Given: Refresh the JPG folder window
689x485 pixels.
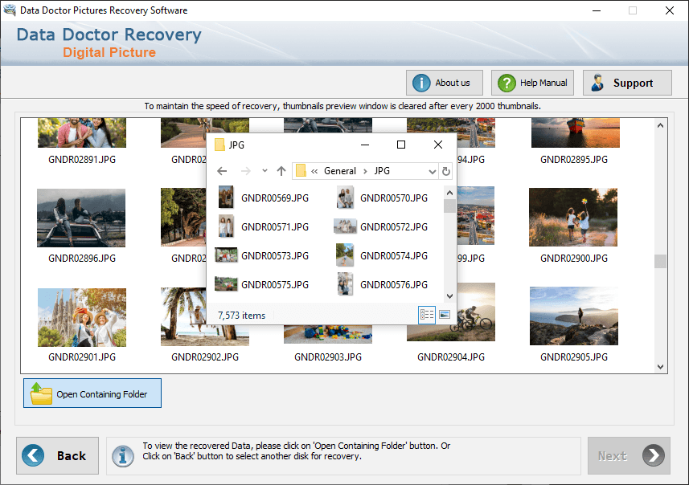Looking at the screenshot, I should [x=446, y=171].
